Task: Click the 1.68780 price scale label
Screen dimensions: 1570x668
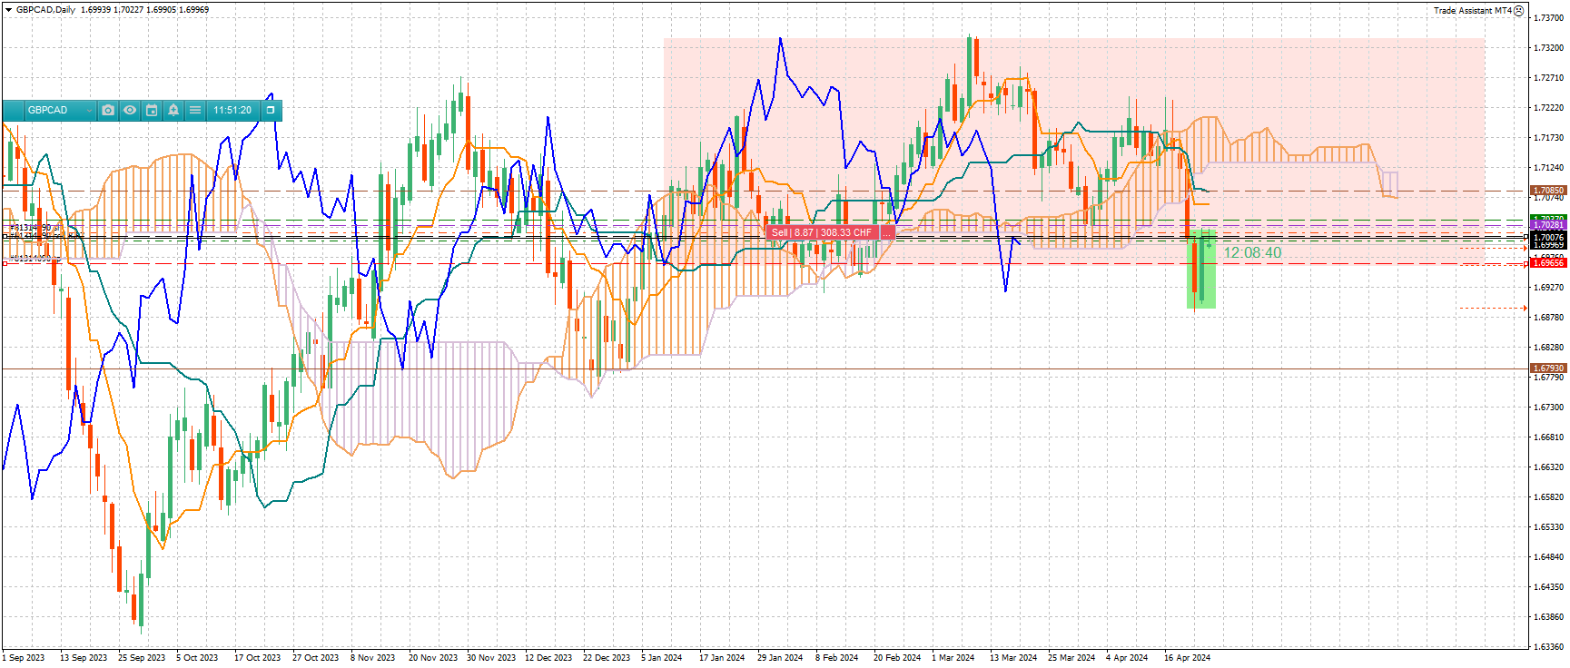Action: click(1548, 318)
